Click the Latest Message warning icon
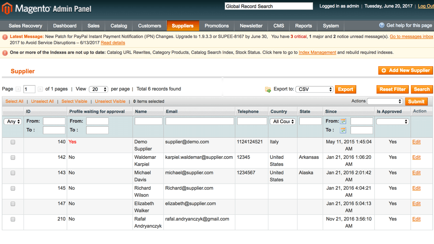The height and width of the screenshot is (244, 434). click(5, 37)
